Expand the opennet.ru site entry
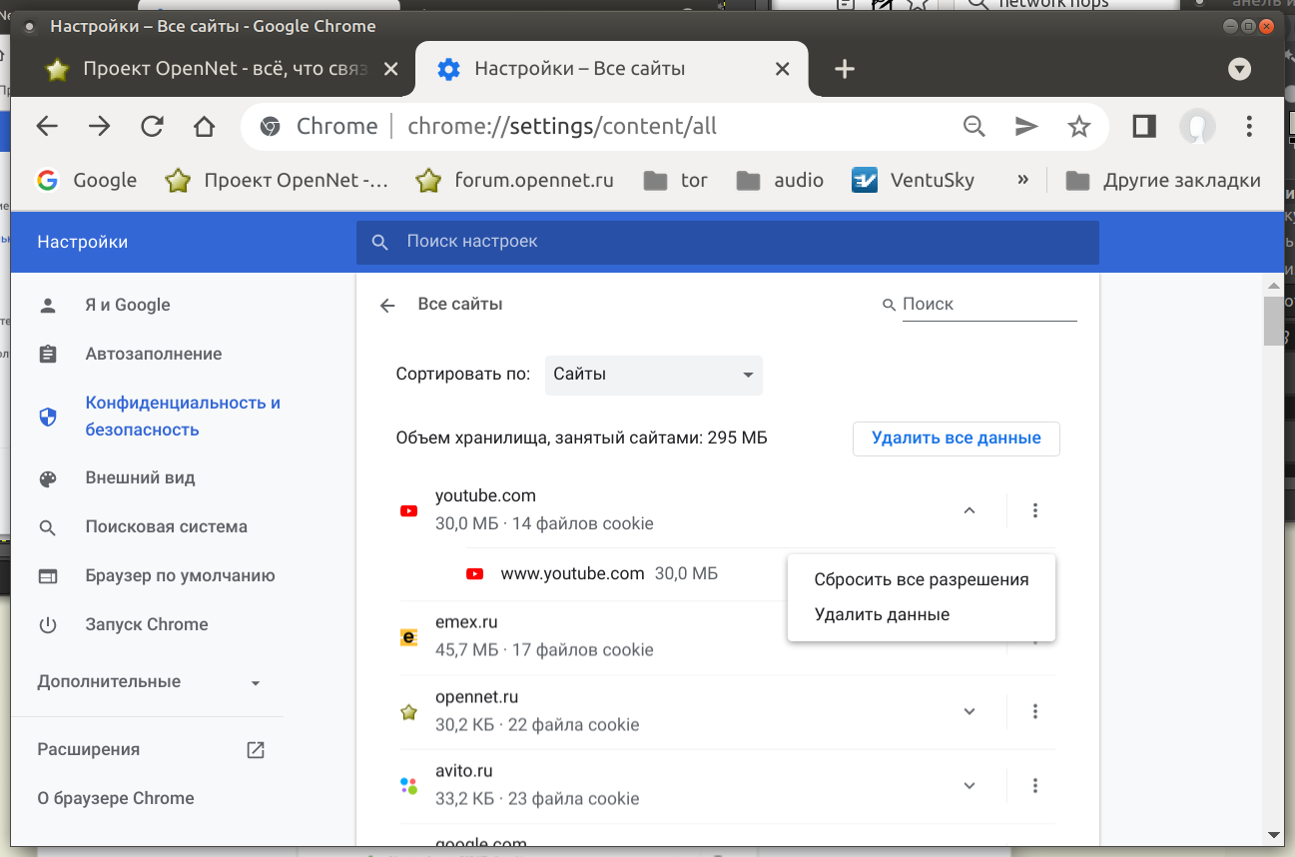This screenshot has width=1295, height=857. pyautogui.click(x=969, y=711)
